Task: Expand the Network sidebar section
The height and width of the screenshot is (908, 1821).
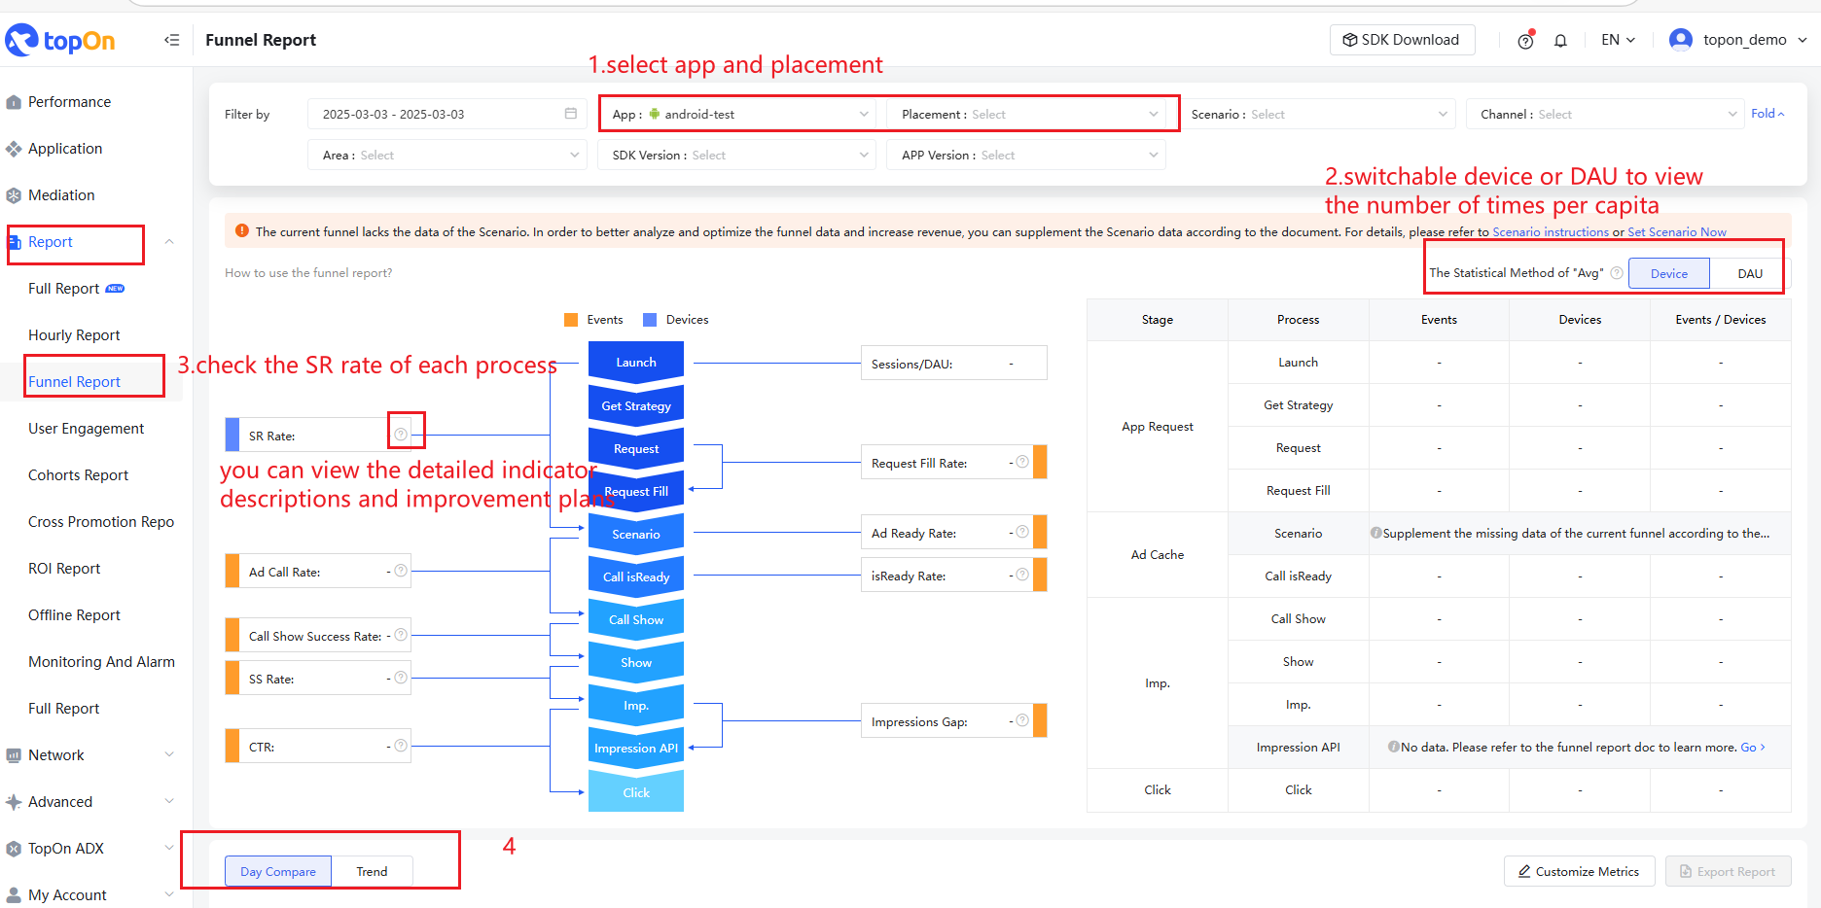Action: 91,755
